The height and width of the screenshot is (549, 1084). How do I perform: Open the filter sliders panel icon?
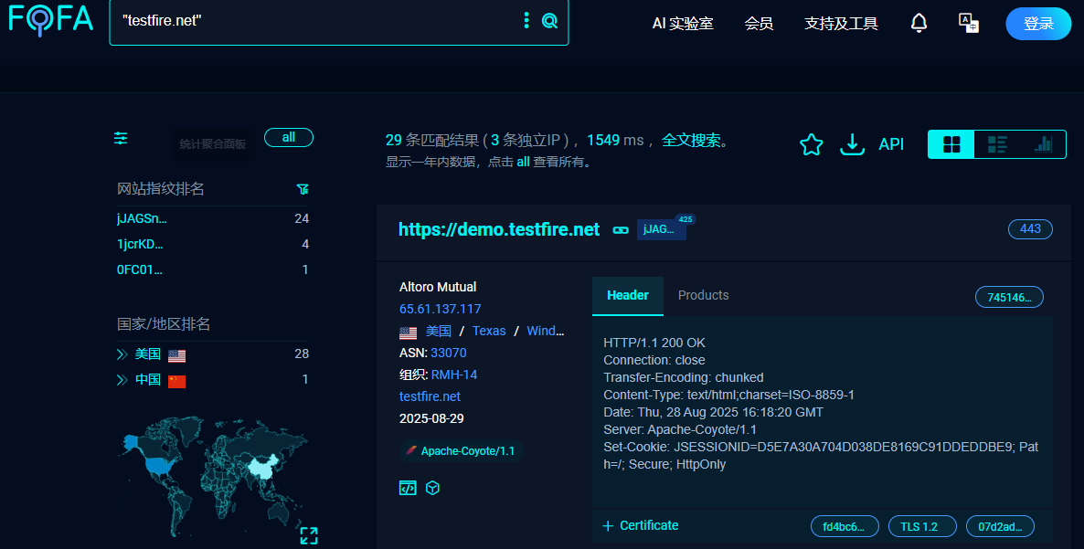click(121, 138)
